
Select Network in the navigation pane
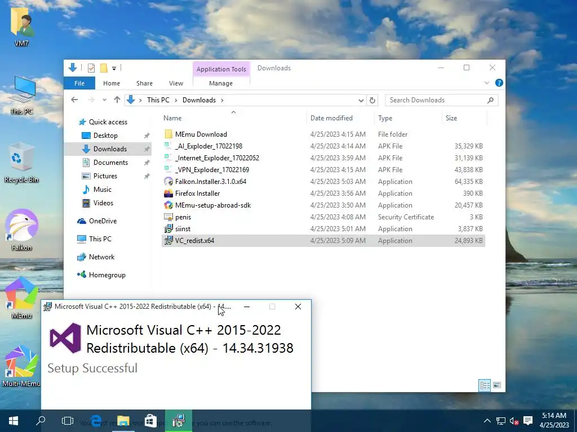coord(96,256)
